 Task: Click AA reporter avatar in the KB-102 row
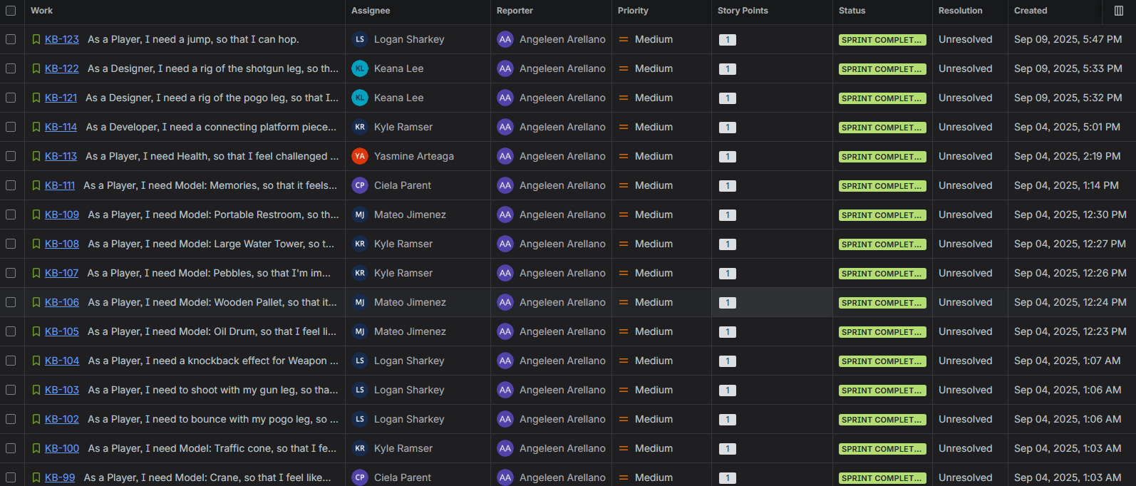coord(505,419)
